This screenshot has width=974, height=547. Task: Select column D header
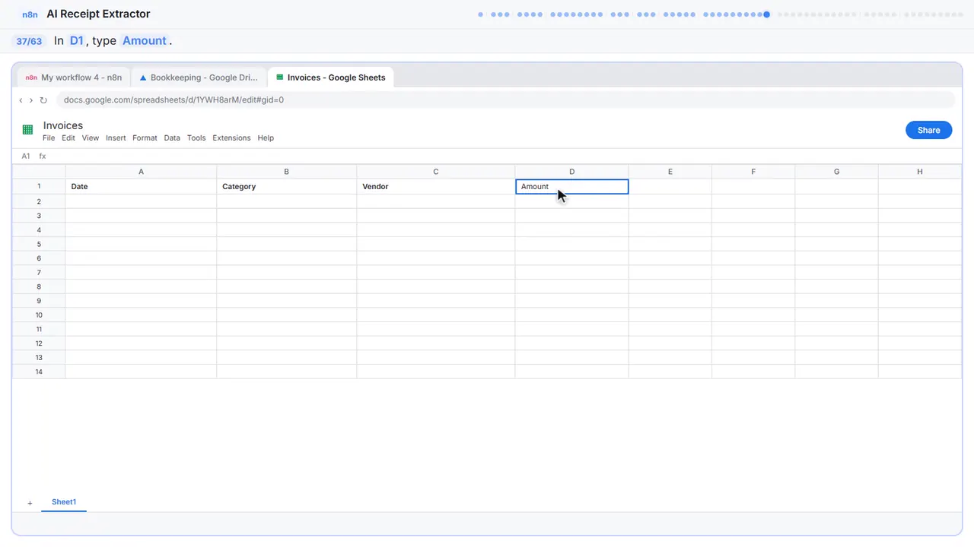click(571, 172)
